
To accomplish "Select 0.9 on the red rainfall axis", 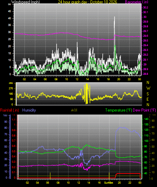I will point(14,130).
